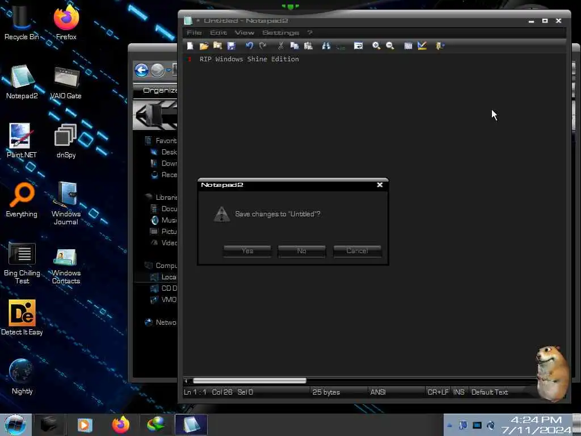Close the Notepad2 save prompt dialog
The image size is (581, 436).
click(380, 185)
